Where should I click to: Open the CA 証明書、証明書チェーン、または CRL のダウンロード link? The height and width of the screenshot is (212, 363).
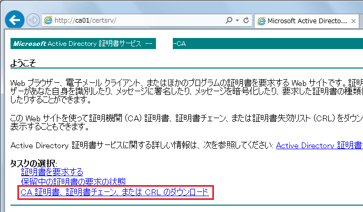(115, 192)
